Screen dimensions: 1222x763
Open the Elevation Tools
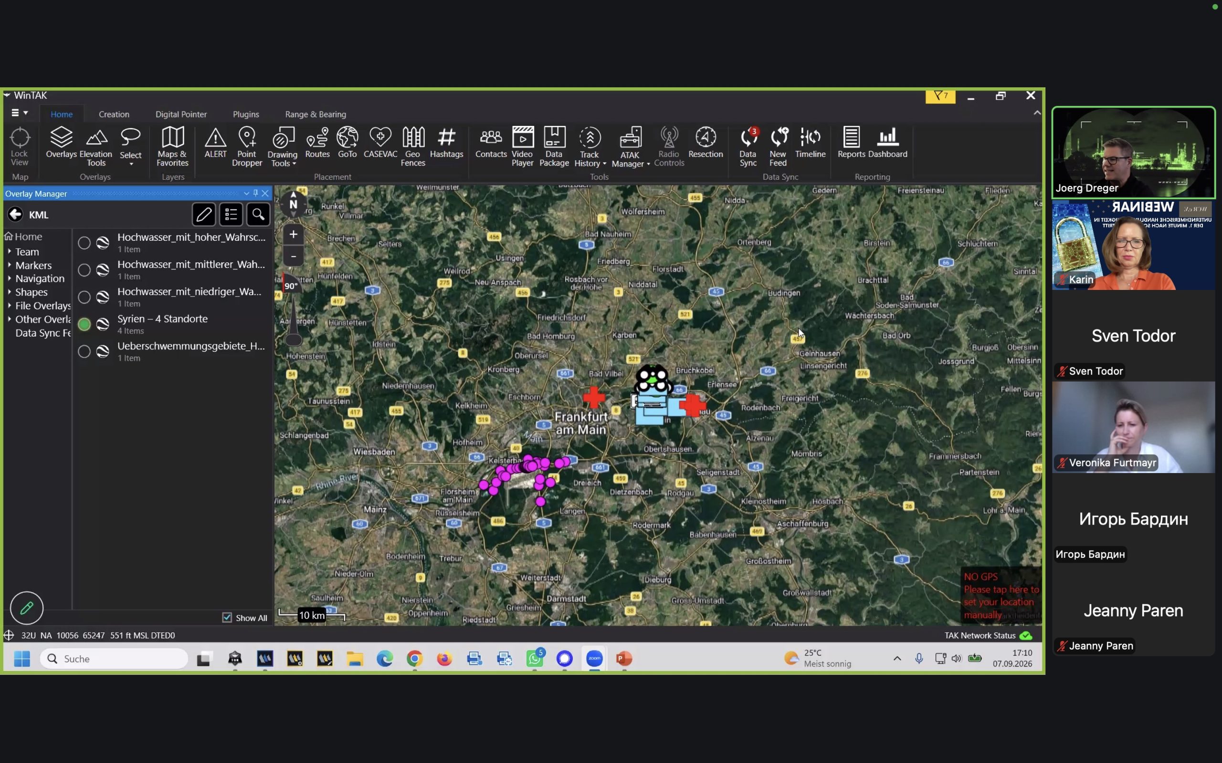click(x=96, y=146)
